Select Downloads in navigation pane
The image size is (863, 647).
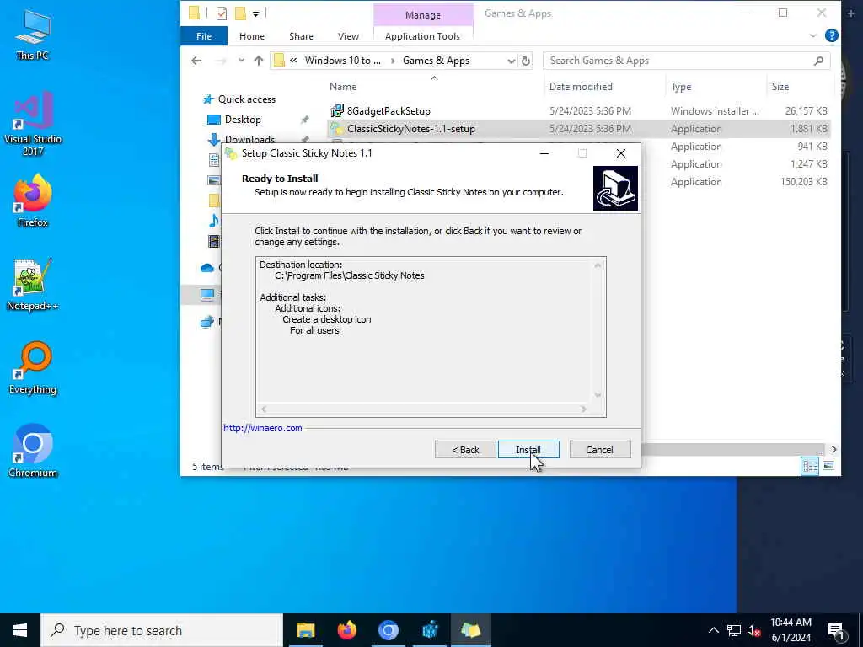point(249,139)
